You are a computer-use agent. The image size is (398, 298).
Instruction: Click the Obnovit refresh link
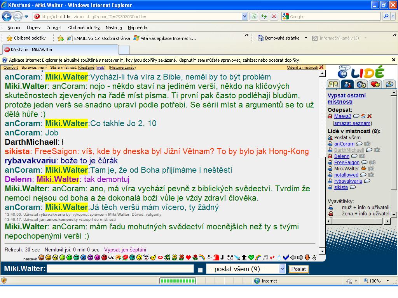(10, 68)
